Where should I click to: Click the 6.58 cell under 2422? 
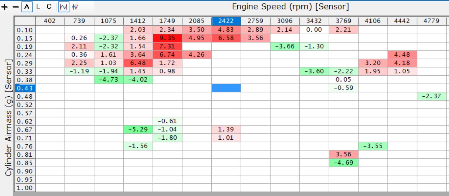[x=226, y=38]
